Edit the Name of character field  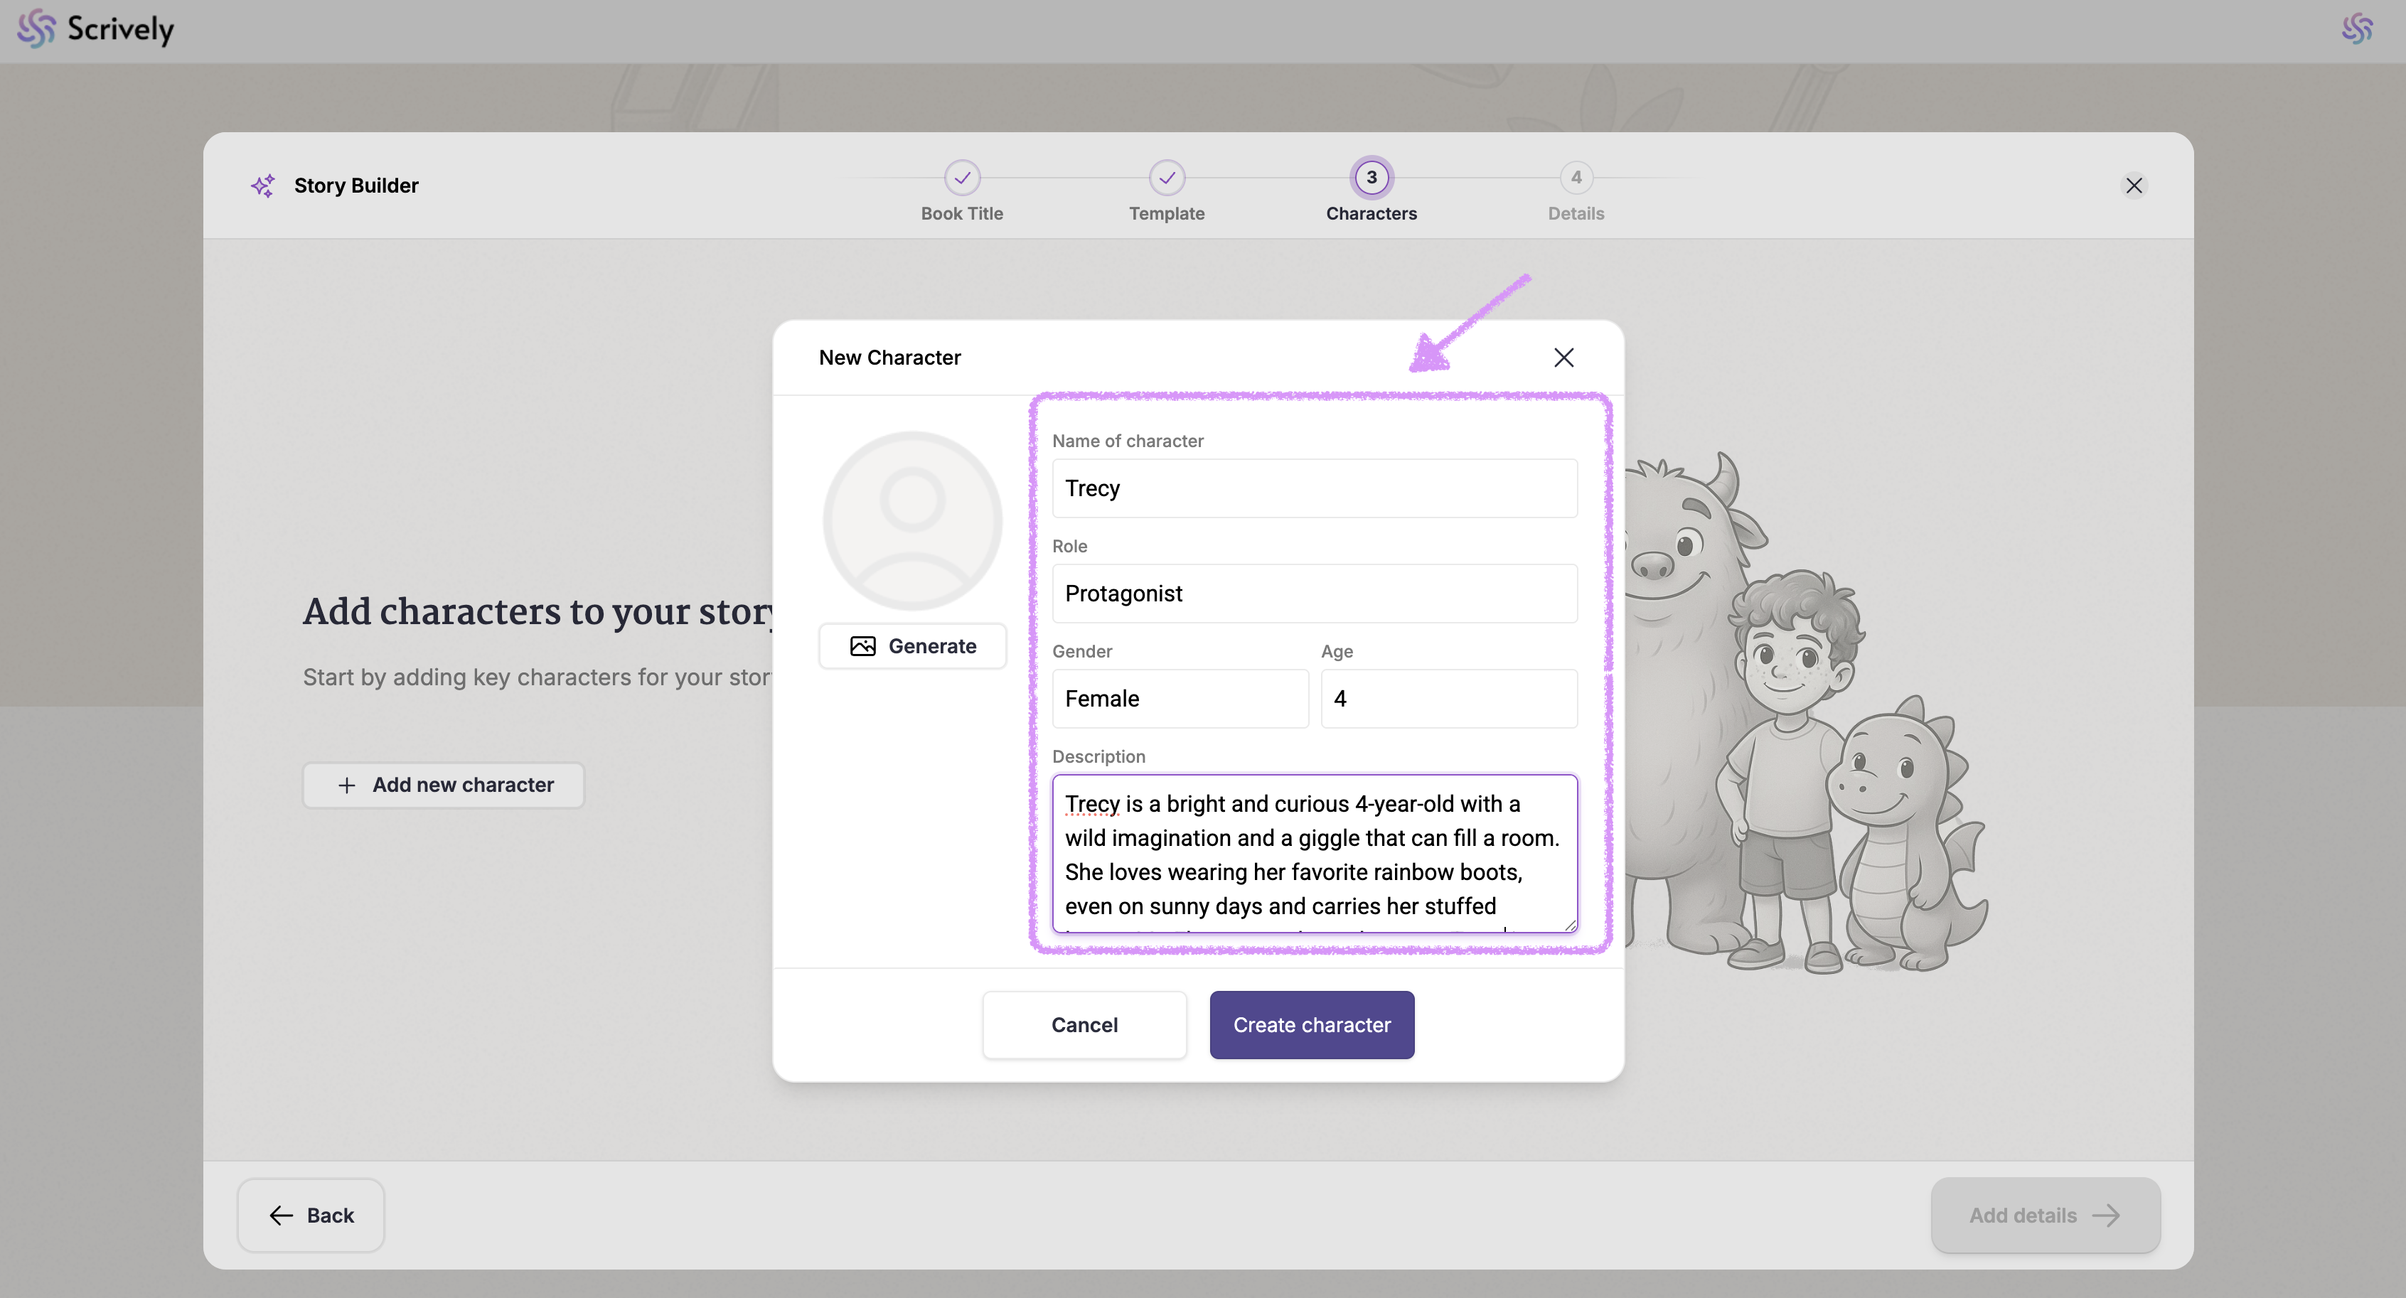pyautogui.click(x=1314, y=488)
